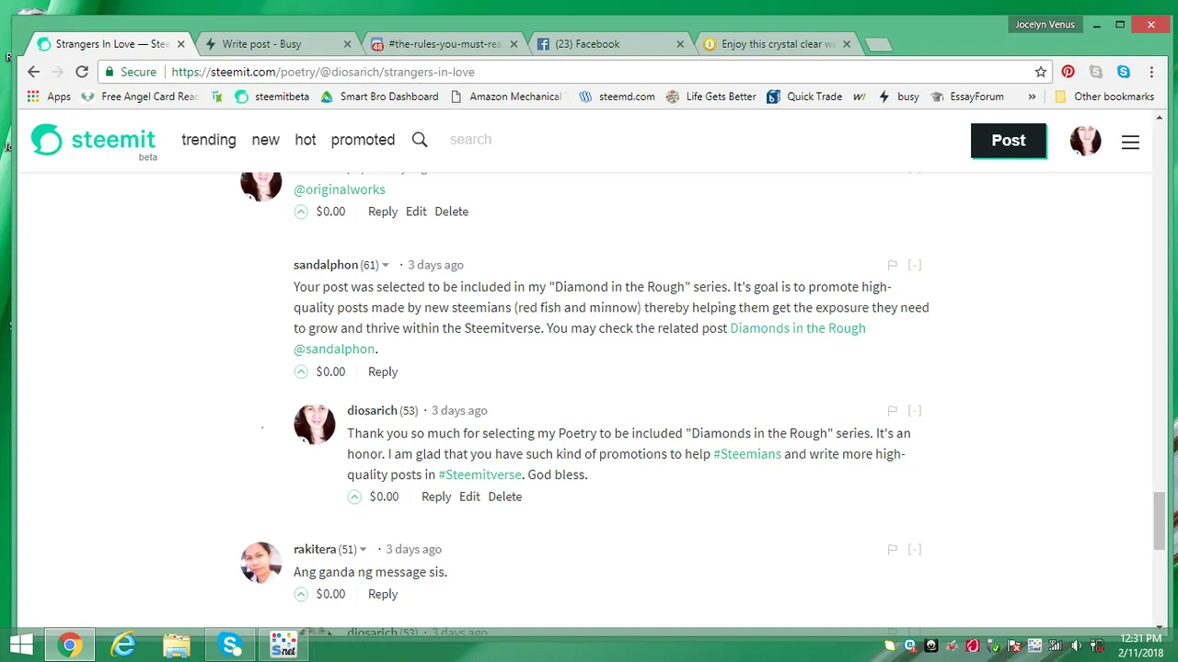The height and width of the screenshot is (662, 1178).
Task: Open File Explorer from taskbar
Action: [177, 645]
